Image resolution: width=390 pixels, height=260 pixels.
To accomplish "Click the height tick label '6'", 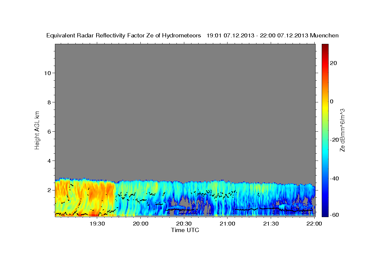I will click(49, 131).
